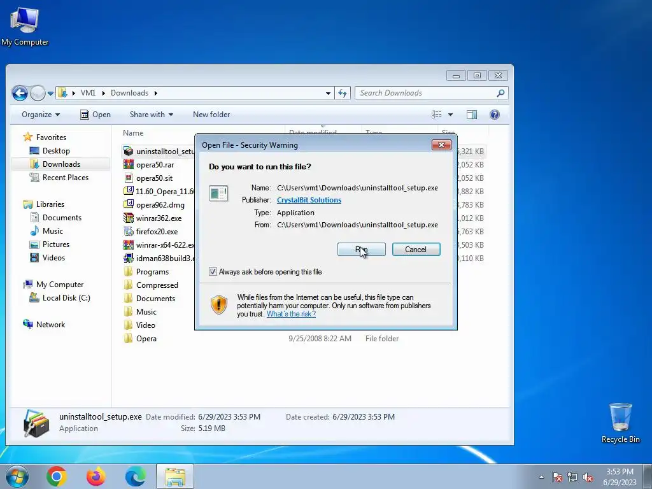Open the What's the risk? link
The height and width of the screenshot is (489, 652).
pyautogui.click(x=291, y=314)
